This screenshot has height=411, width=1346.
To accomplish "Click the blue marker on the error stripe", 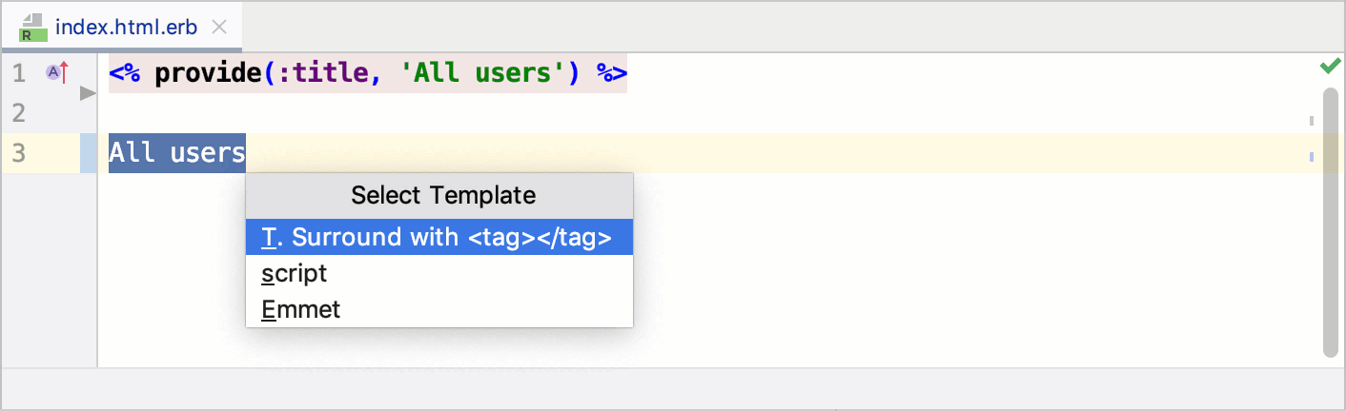I will 1312,156.
